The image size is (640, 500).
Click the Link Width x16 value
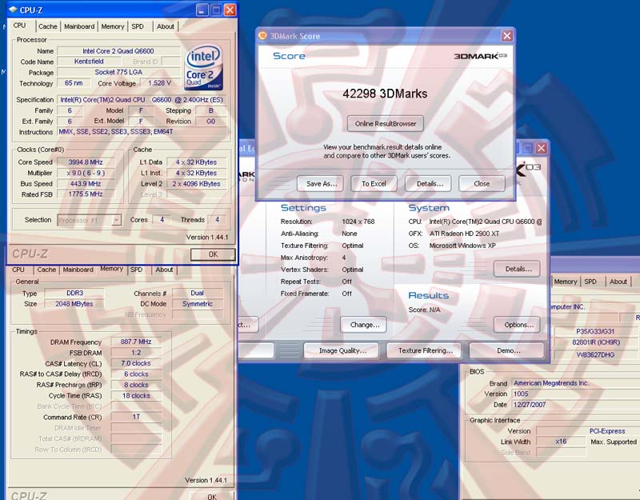click(561, 442)
